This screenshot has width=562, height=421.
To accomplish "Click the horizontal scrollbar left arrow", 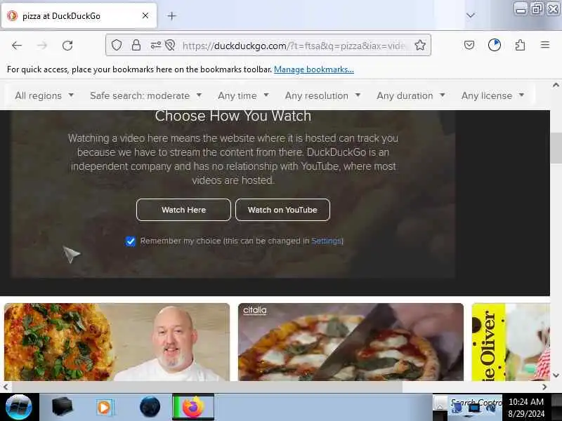I will point(6,387).
